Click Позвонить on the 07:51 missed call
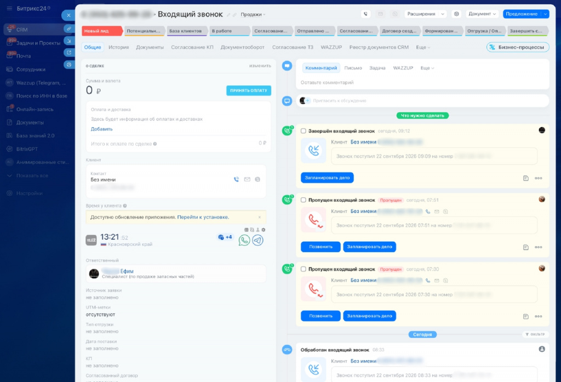The height and width of the screenshot is (382, 561). (320, 247)
